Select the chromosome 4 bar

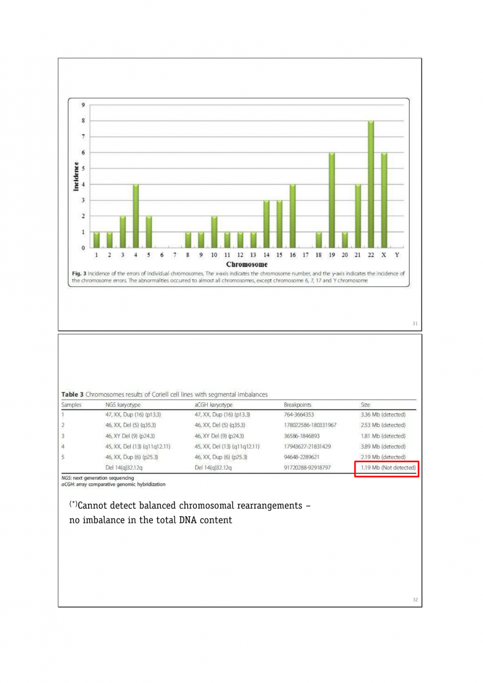[x=136, y=216]
